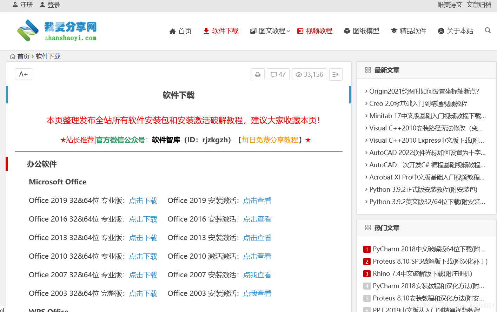Open the 47 comments bubble
The width and height of the screenshot is (497, 312).
coord(278,74)
